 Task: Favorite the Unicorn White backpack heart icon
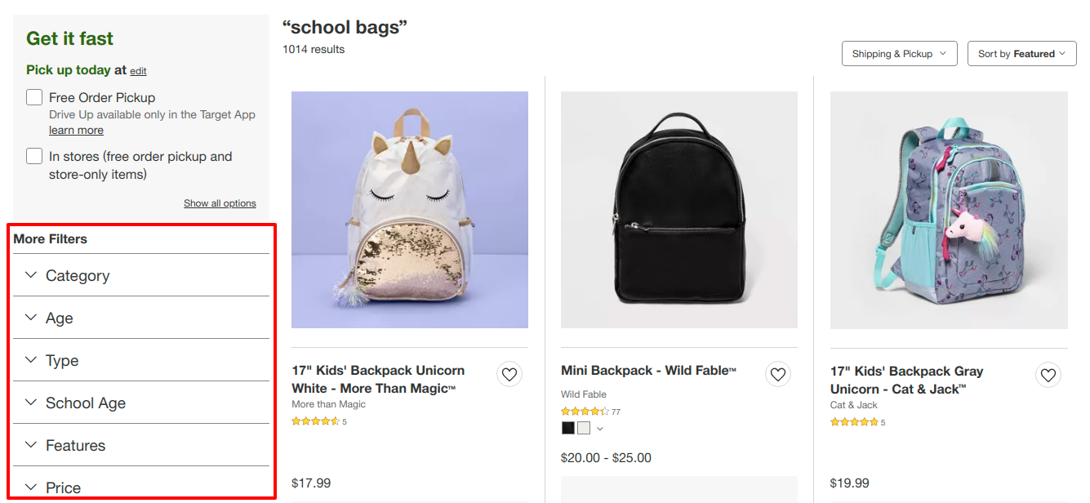[x=509, y=375]
